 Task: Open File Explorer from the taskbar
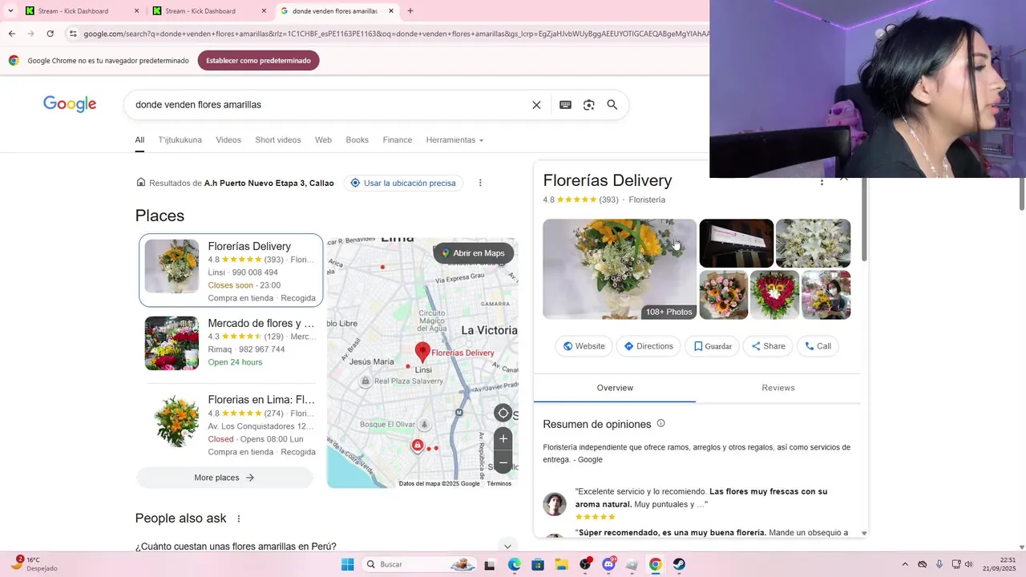(561, 564)
